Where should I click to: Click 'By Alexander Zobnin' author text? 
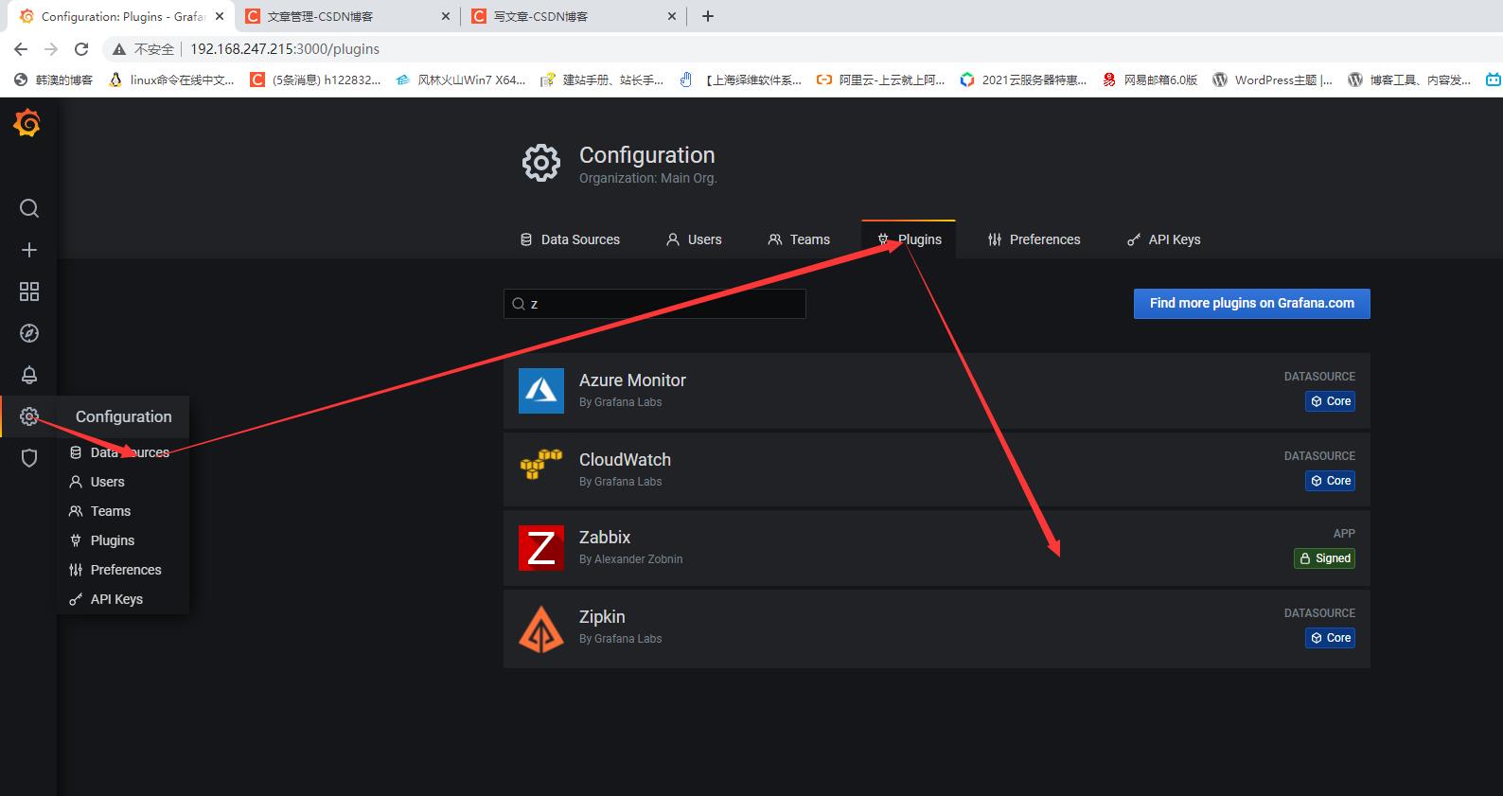click(x=630, y=559)
